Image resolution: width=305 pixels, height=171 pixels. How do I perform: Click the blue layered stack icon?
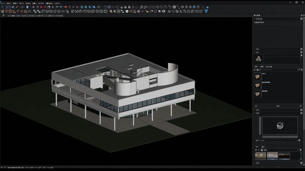[x=194, y=7]
